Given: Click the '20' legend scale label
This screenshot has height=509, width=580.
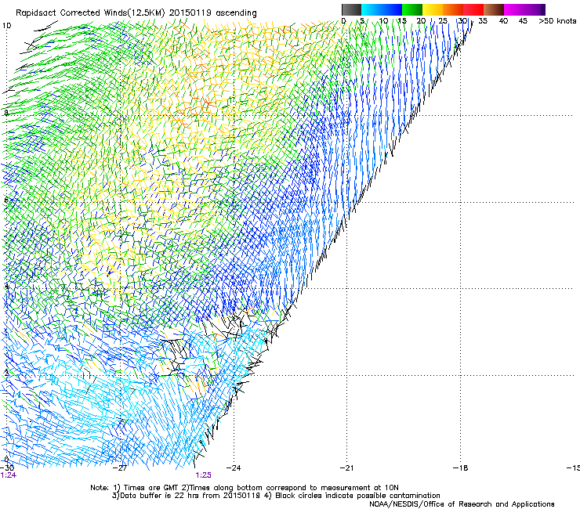Looking at the screenshot, I should tap(421, 20).
